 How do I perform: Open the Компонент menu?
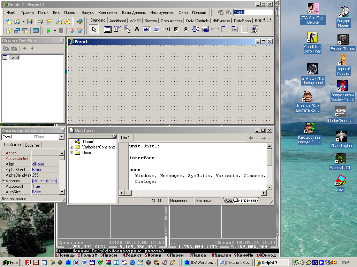108,13
